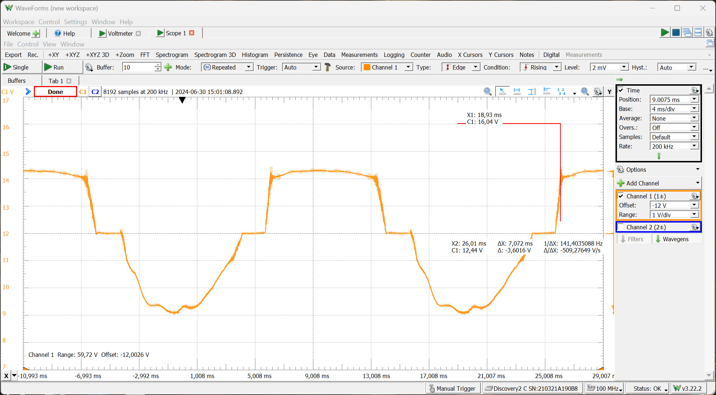Click the Run button
Image resolution: width=716 pixels, height=395 pixels.
(58, 67)
